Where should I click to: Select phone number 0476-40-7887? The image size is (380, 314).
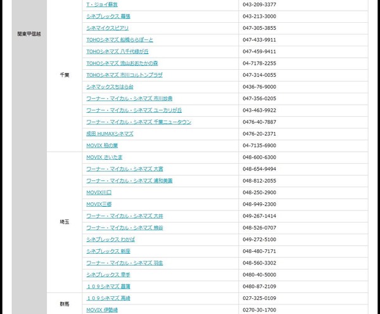[x=259, y=122]
